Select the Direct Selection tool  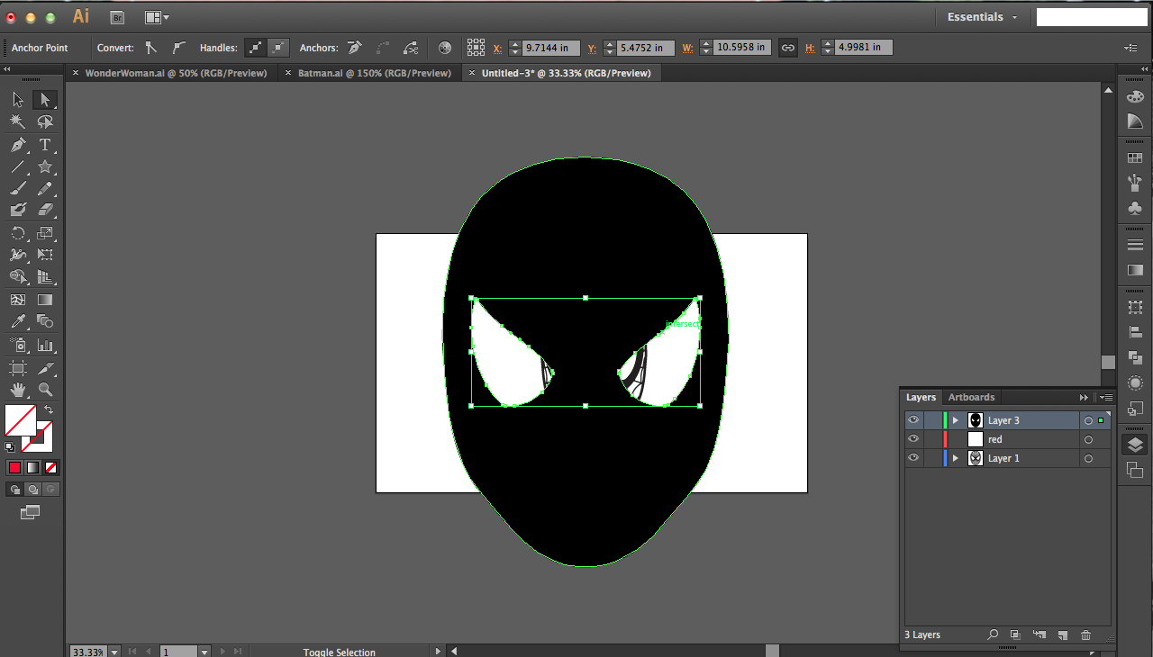point(44,100)
